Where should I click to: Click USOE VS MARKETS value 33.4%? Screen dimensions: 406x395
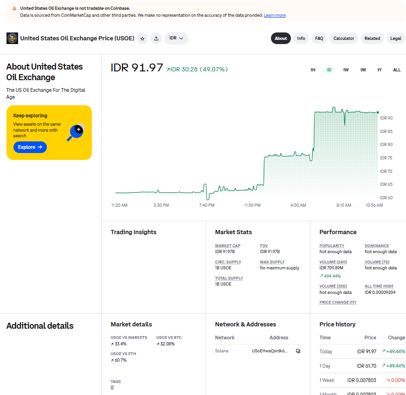(x=119, y=344)
